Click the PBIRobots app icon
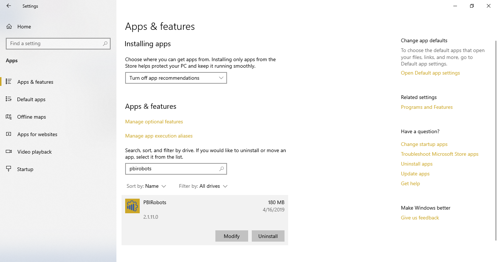This screenshot has width=497, height=262. click(x=132, y=206)
